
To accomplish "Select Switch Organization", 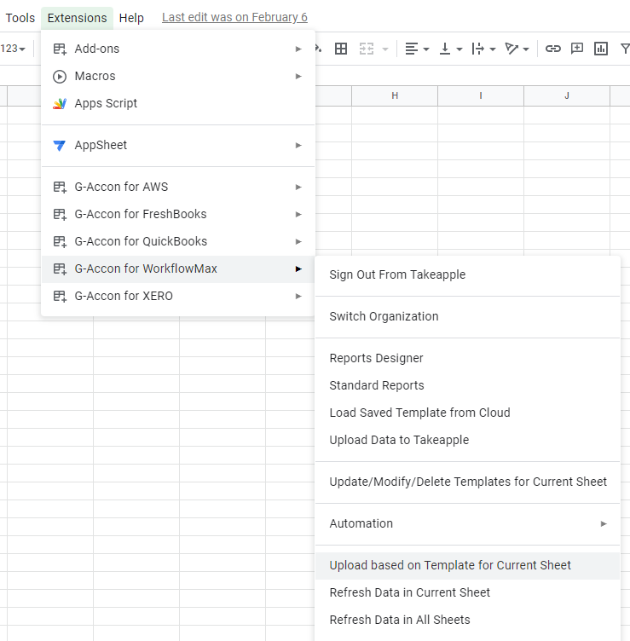I will point(468,316).
